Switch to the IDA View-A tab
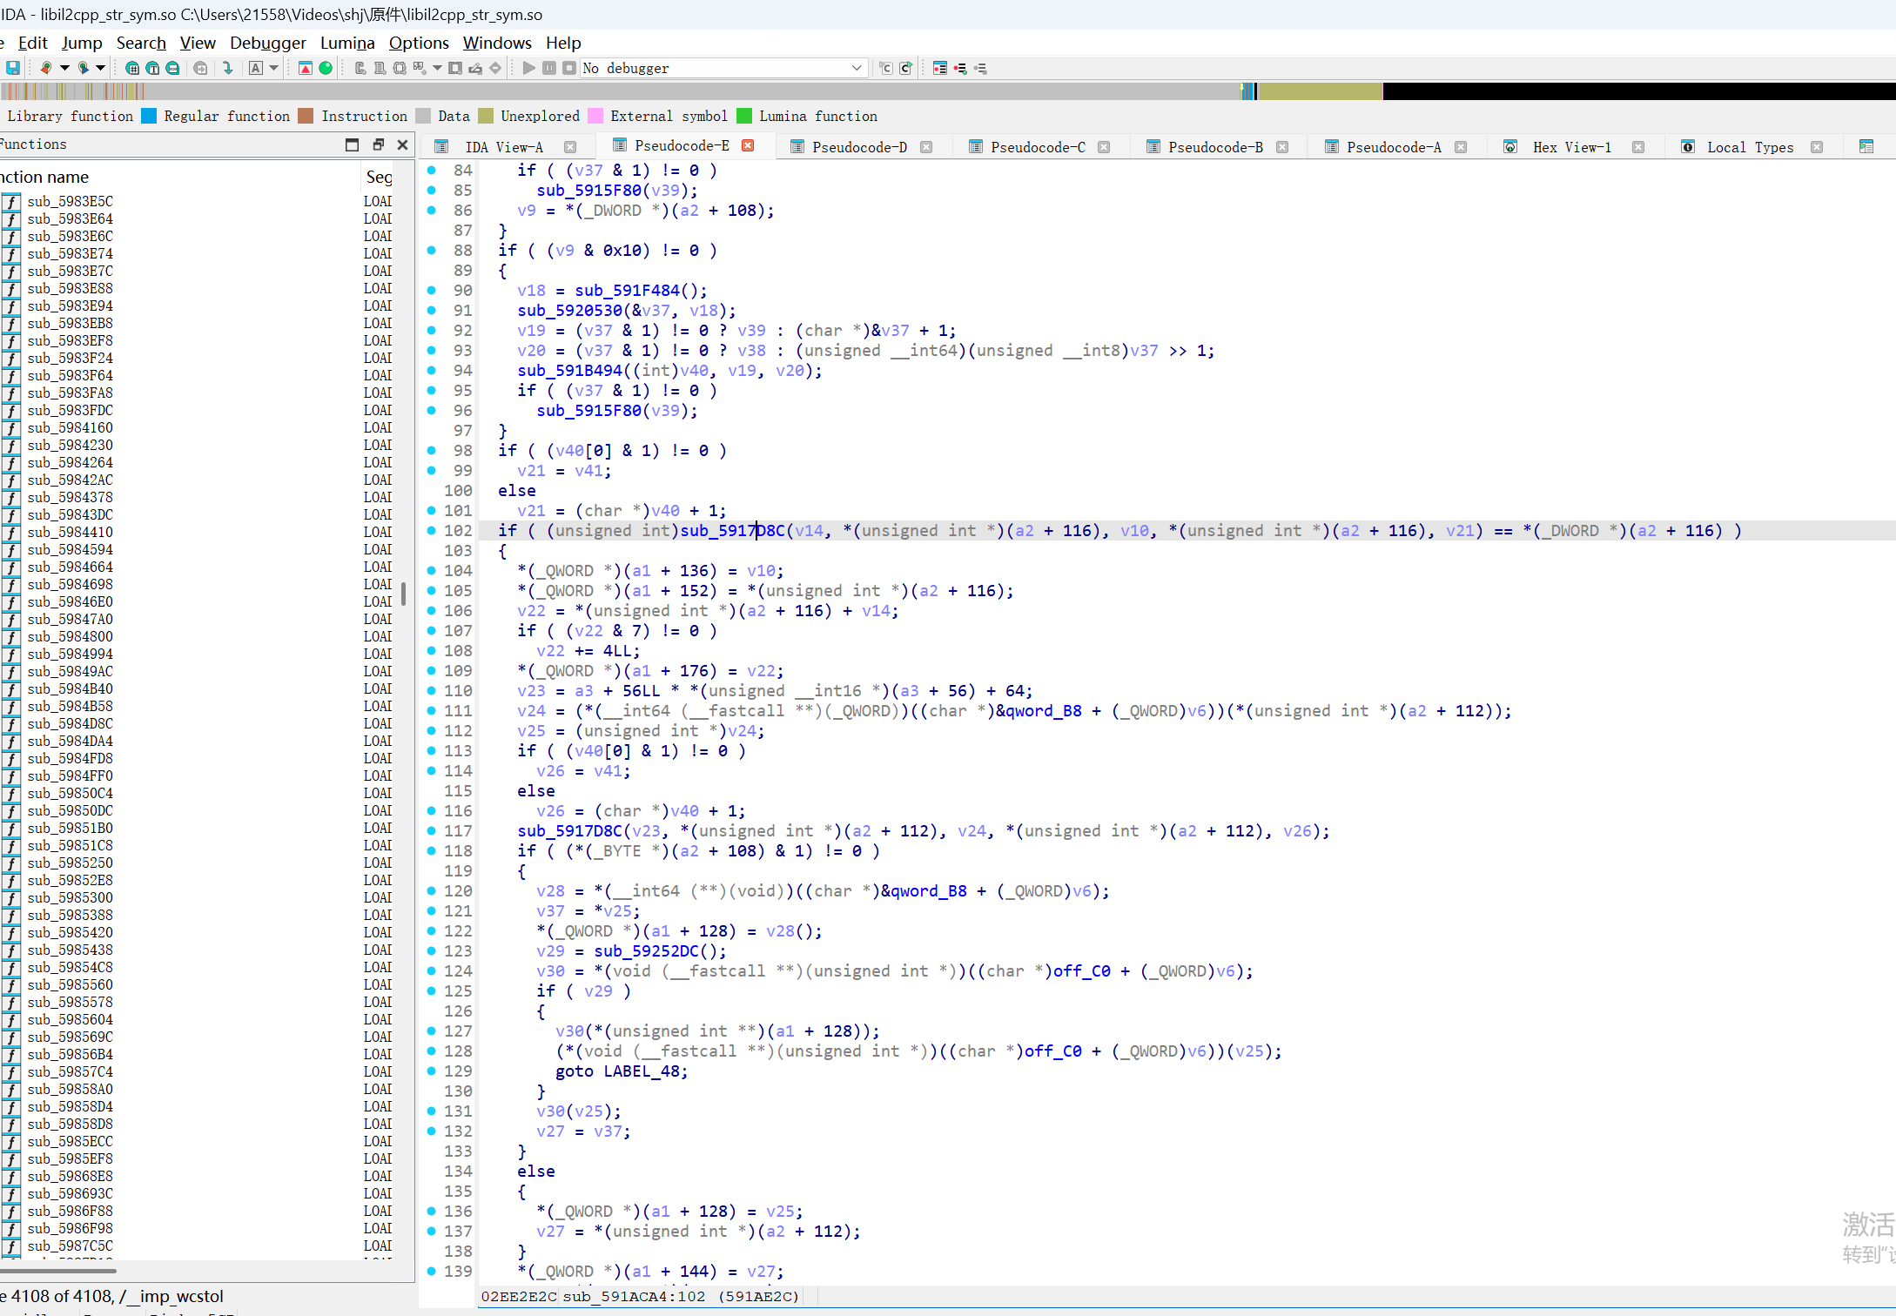 pyautogui.click(x=503, y=147)
